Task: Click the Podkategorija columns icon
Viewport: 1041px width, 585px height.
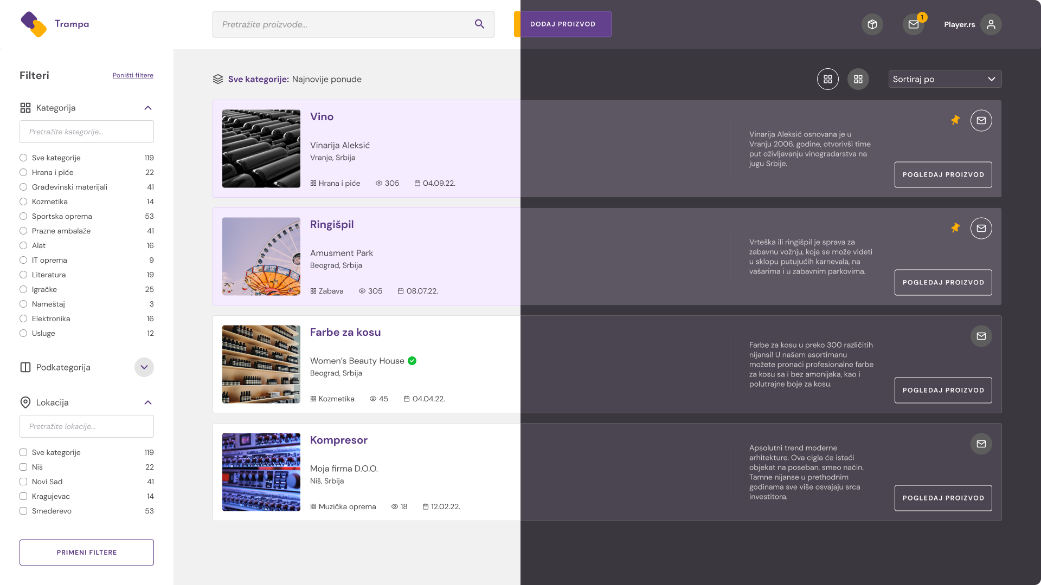Action: [25, 367]
